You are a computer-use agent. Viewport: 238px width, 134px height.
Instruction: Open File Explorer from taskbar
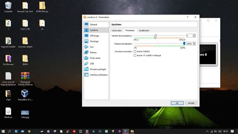pos(132,131)
